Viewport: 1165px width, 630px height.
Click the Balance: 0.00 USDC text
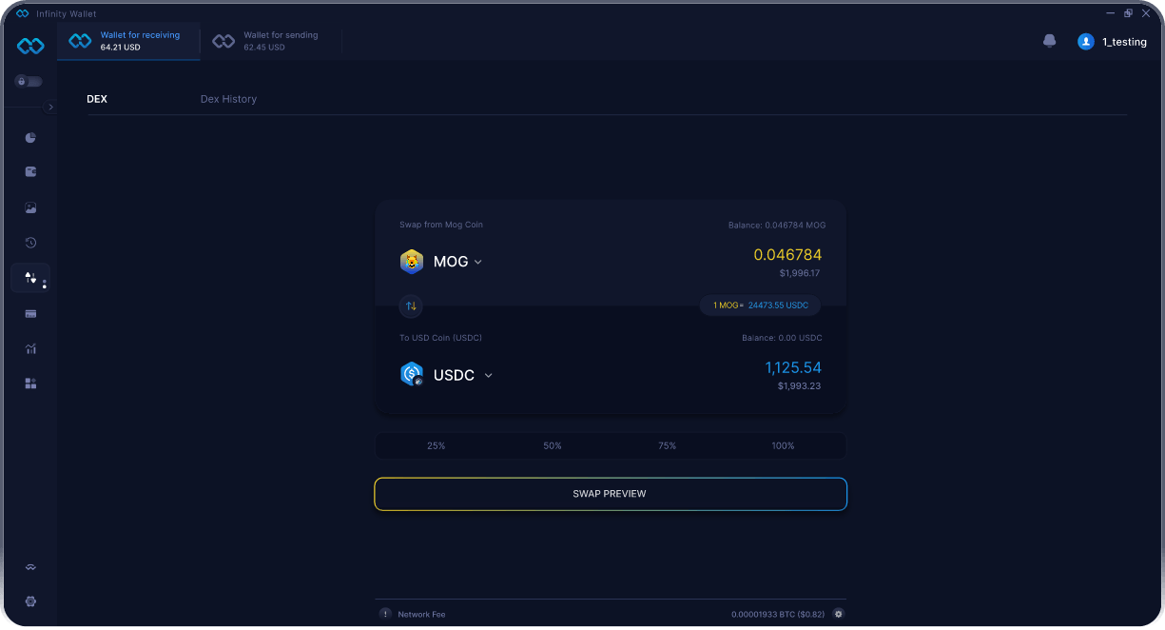[782, 338]
